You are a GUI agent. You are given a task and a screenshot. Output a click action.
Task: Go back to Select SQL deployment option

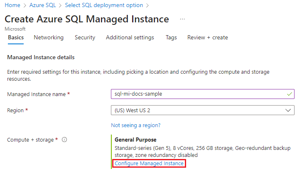click(104, 5)
